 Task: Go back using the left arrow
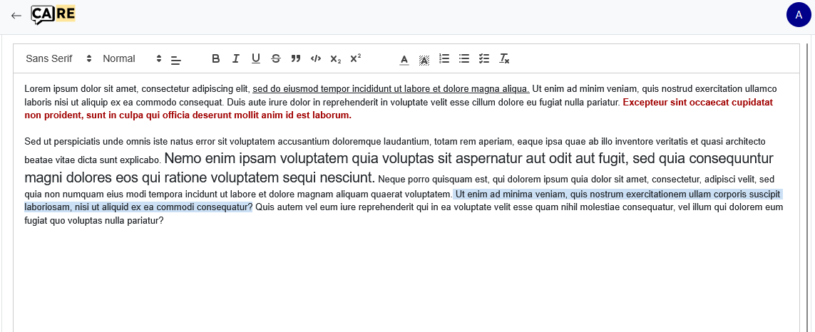tap(16, 15)
